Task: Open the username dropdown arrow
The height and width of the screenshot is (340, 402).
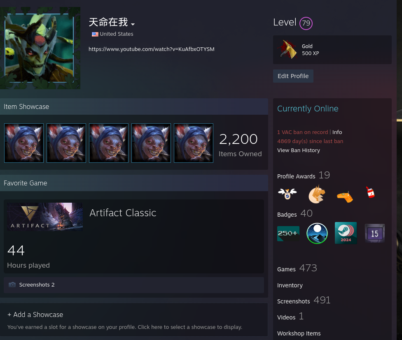Action: pos(133,24)
